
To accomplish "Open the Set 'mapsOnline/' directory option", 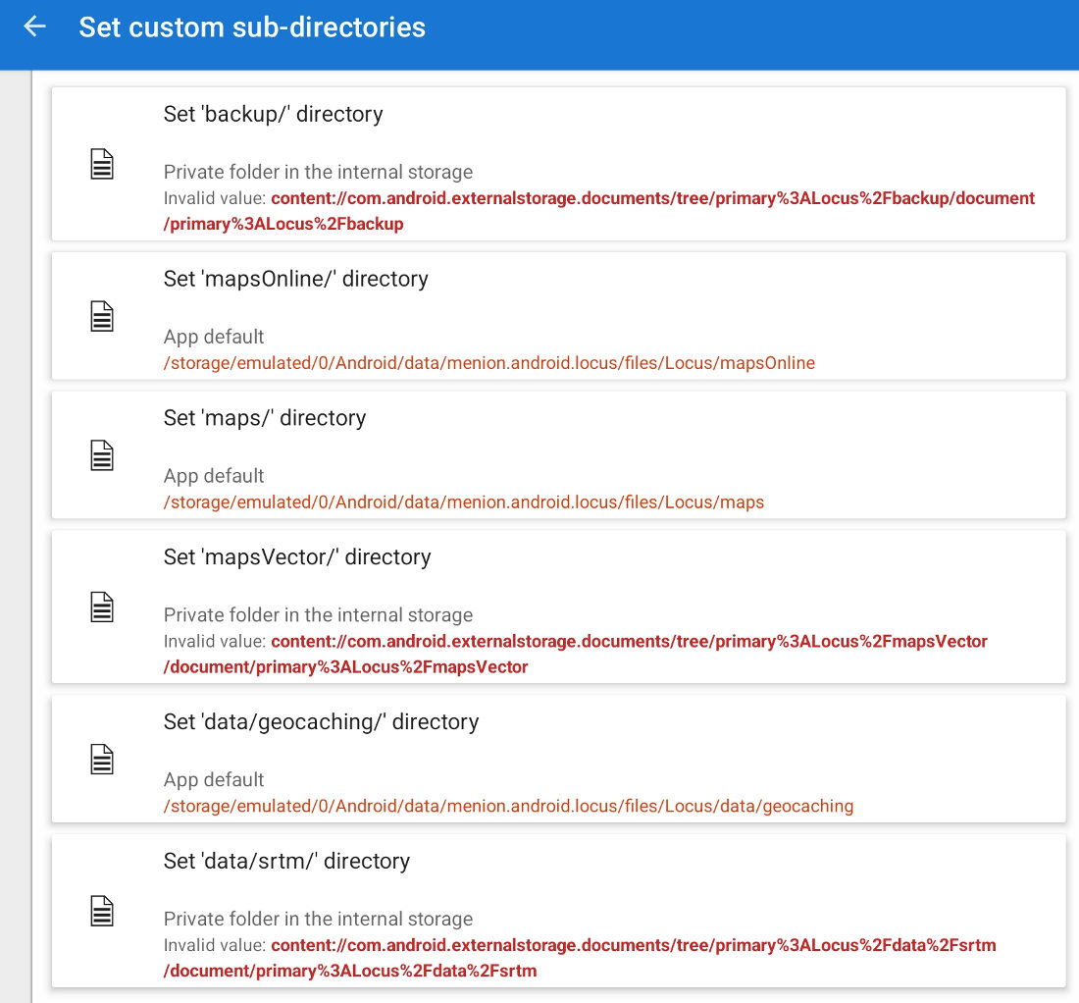I will click(295, 279).
